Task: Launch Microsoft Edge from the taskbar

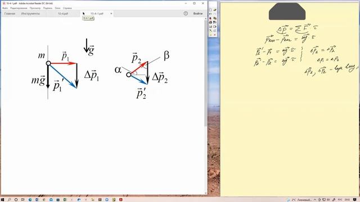Action: click(30, 200)
